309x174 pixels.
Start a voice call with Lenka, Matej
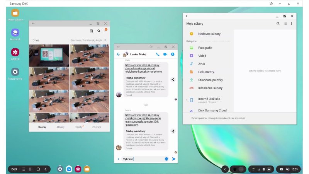pos(158,55)
